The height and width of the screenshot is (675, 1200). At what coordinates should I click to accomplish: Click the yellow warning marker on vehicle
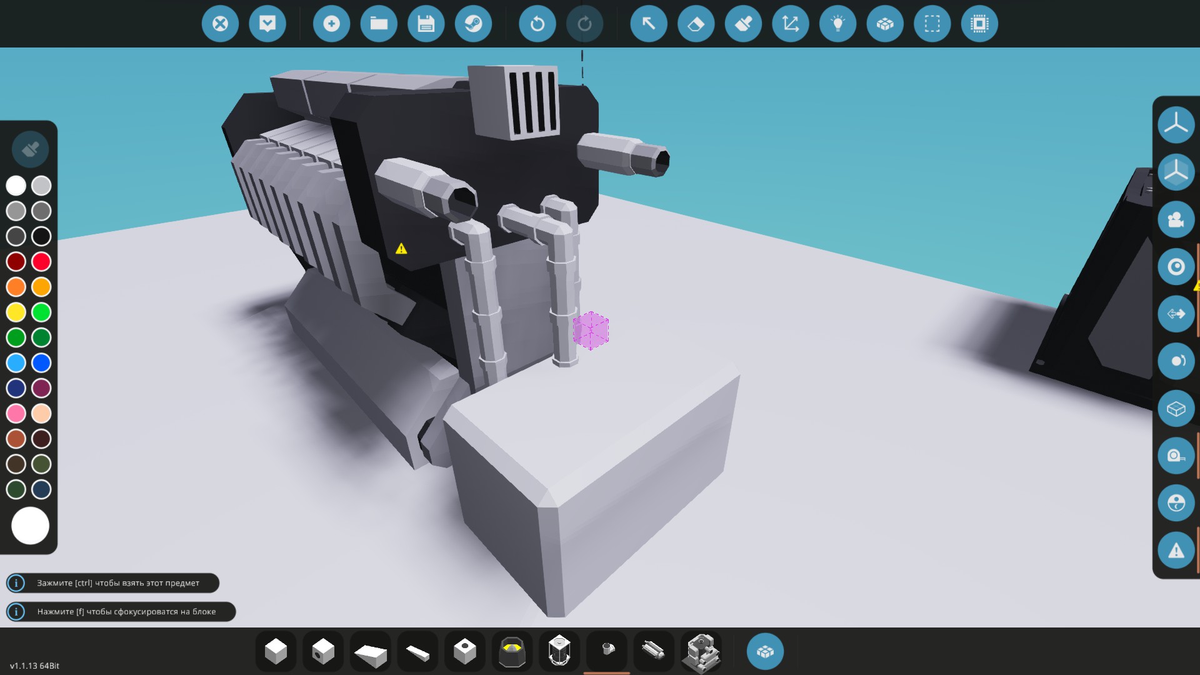click(401, 249)
